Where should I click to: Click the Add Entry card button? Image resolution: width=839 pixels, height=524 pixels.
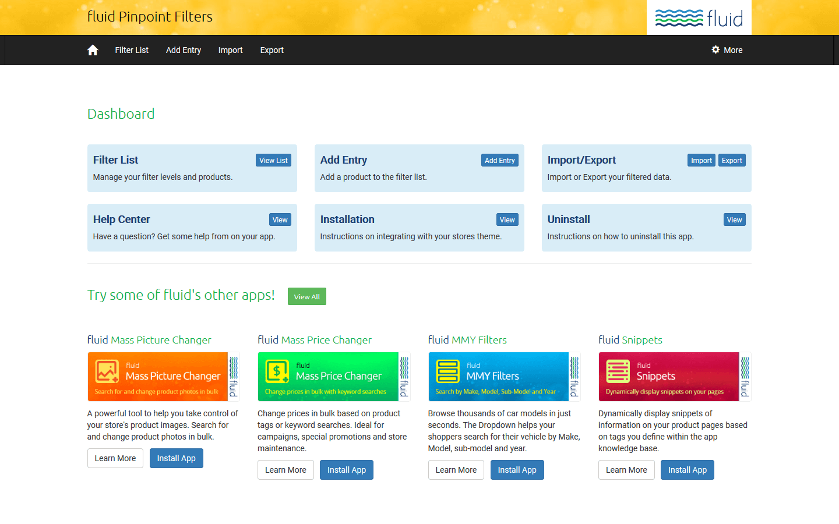(499, 161)
